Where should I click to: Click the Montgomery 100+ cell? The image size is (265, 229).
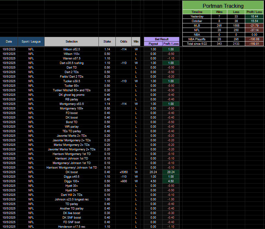[x=72, y=108]
